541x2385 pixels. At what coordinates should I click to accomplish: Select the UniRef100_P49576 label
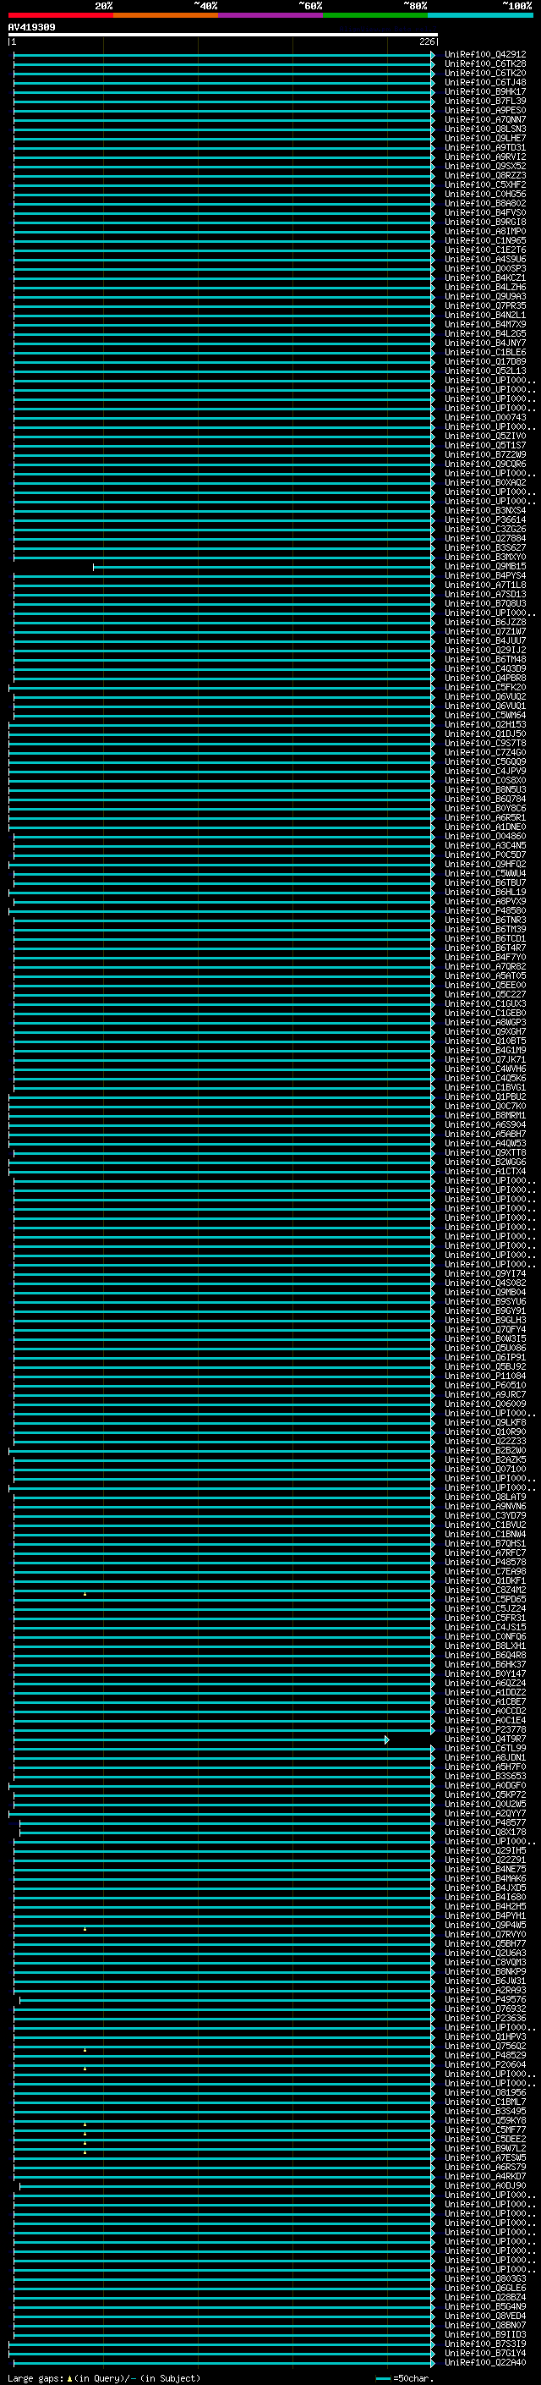485,2000
